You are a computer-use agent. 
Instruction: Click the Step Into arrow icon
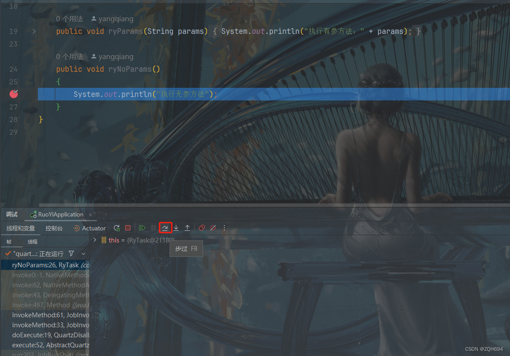[x=176, y=228]
